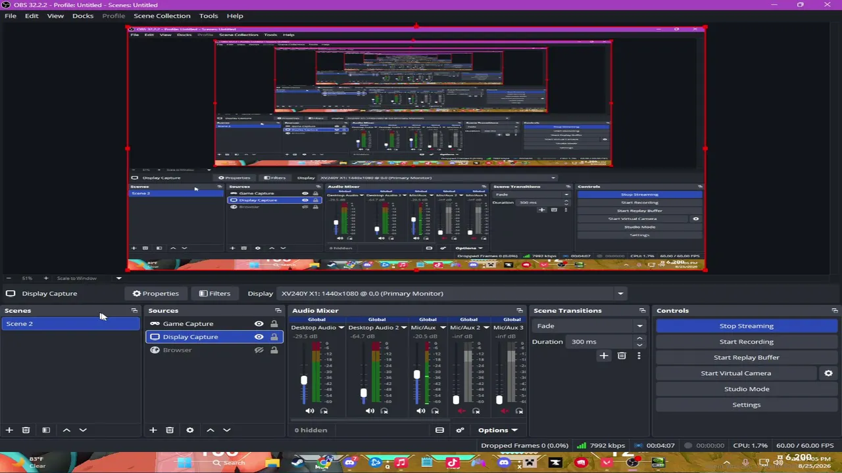The height and width of the screenshot is (473, 842).
Task: Open the Docks menu
Action: pyautogui.click(x=83, y=16)
